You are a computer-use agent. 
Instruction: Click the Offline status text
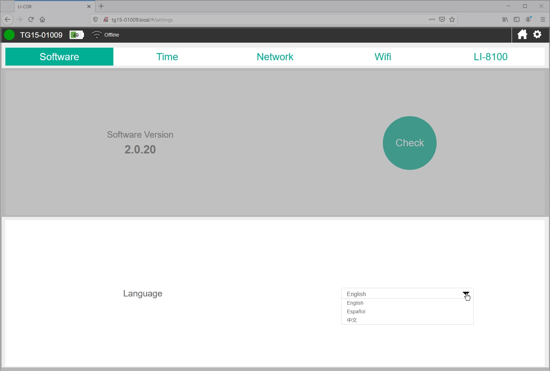(x=112, y=35)
